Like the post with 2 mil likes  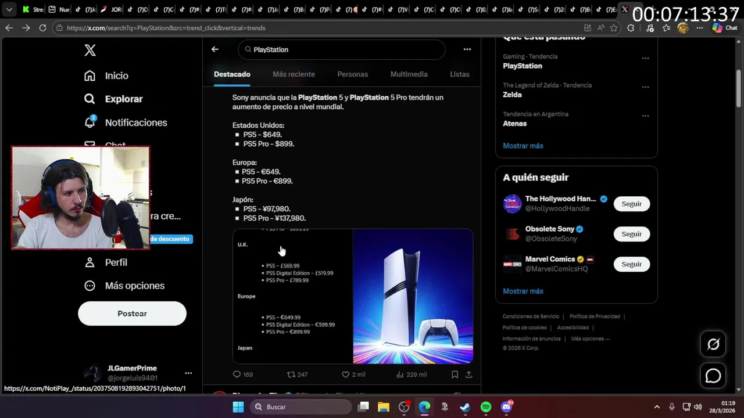click(353, 374)
